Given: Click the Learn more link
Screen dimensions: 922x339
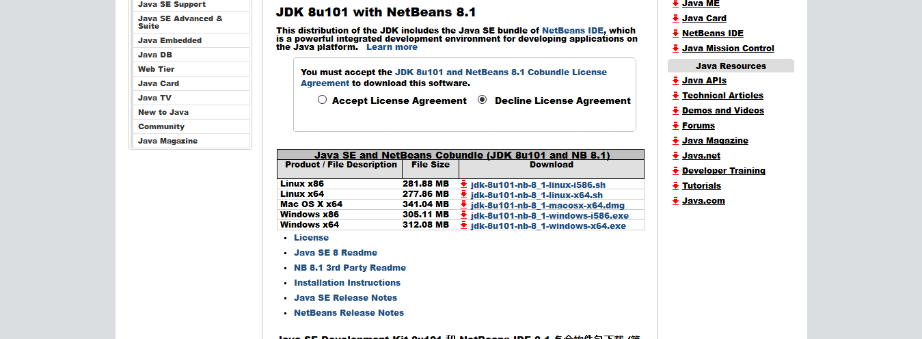Looking at the screenshot, I should [x=392, y=47].
